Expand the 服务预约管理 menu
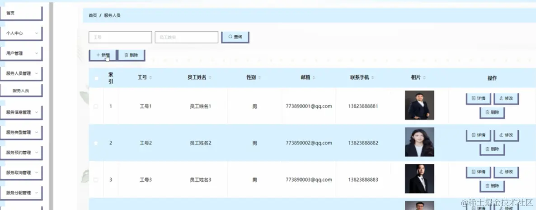 click(x=21, y=153)
